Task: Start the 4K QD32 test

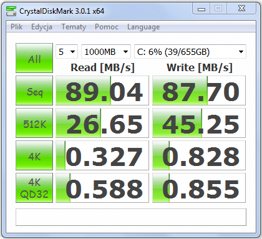Action: click(x=34, y=188)
